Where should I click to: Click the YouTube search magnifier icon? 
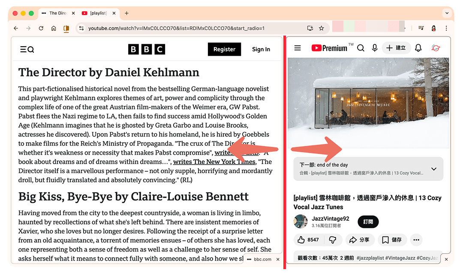(x=361, y=48)
